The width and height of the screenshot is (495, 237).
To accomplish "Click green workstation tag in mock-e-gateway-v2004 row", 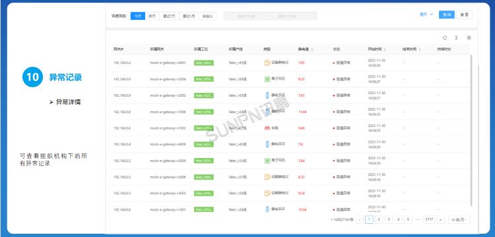I will [x=204, y=79].
